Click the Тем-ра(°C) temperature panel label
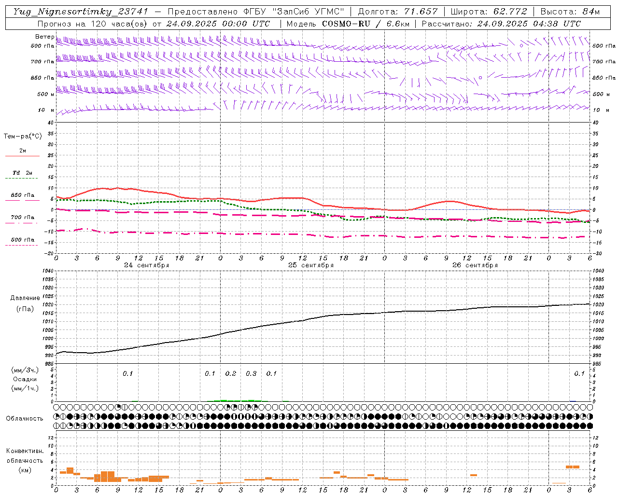This screenshot has height=494, width=618. (x=23, y=137)
